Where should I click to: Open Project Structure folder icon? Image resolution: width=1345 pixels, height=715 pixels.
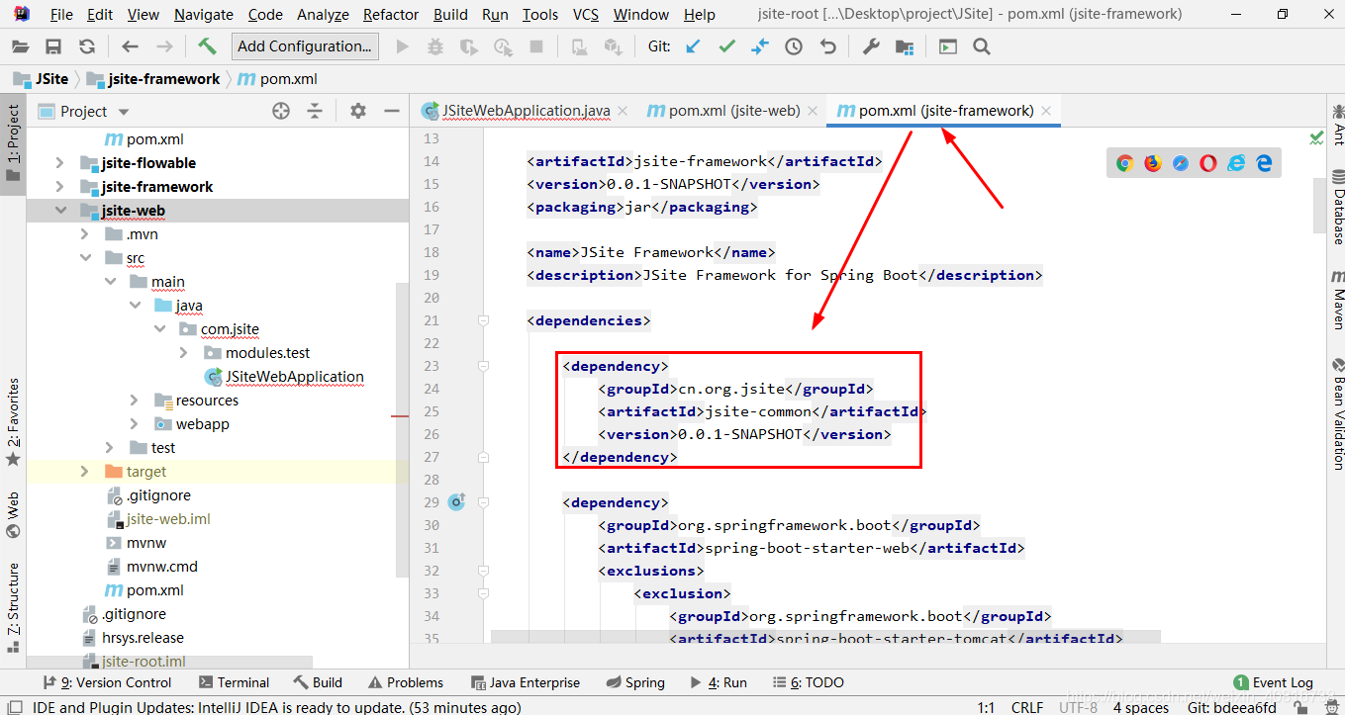point(904,46)
